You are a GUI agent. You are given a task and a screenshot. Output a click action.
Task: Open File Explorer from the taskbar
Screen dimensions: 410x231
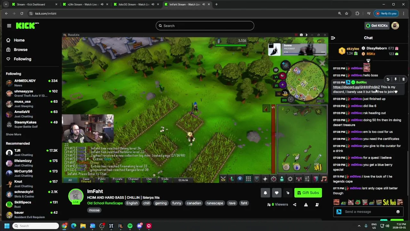[83, 226]
